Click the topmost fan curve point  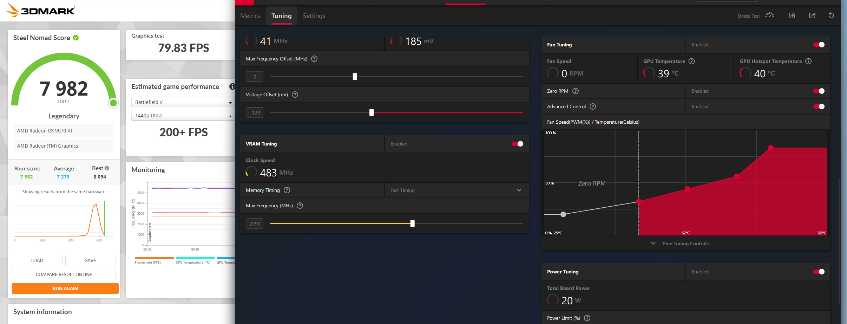pyautogui.click(x=771, y=148)
